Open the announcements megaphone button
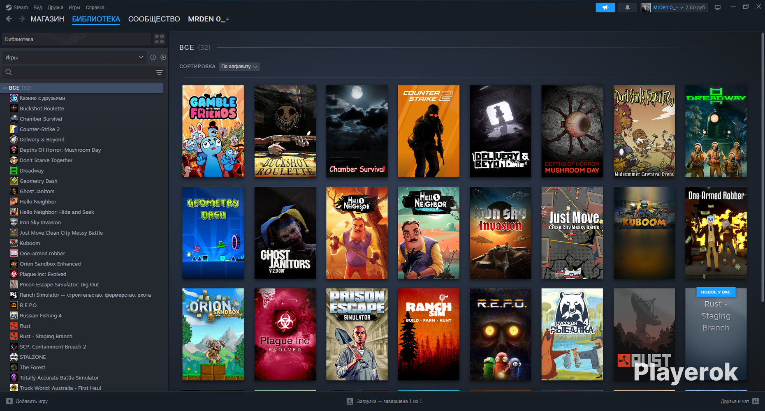This screenshot has height=411, width=765. point(605,7)
